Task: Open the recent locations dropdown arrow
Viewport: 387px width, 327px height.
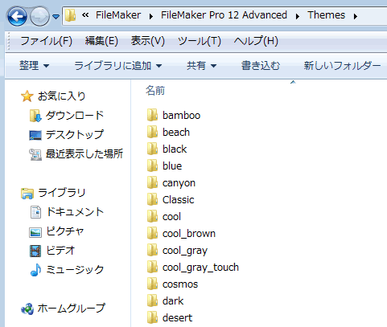Action: pos(56,17)
